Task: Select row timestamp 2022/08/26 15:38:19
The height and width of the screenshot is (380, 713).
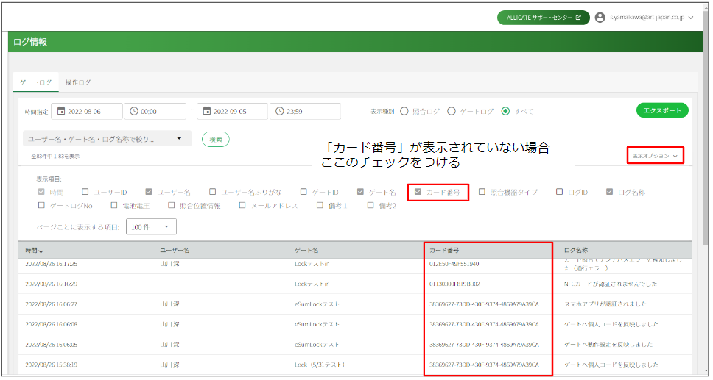Action: tap(52, 365)
